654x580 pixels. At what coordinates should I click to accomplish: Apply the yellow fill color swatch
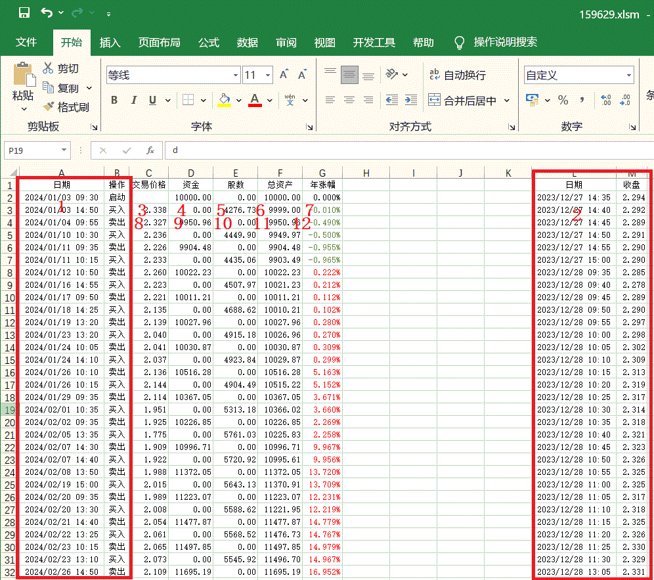coord(224,100)
